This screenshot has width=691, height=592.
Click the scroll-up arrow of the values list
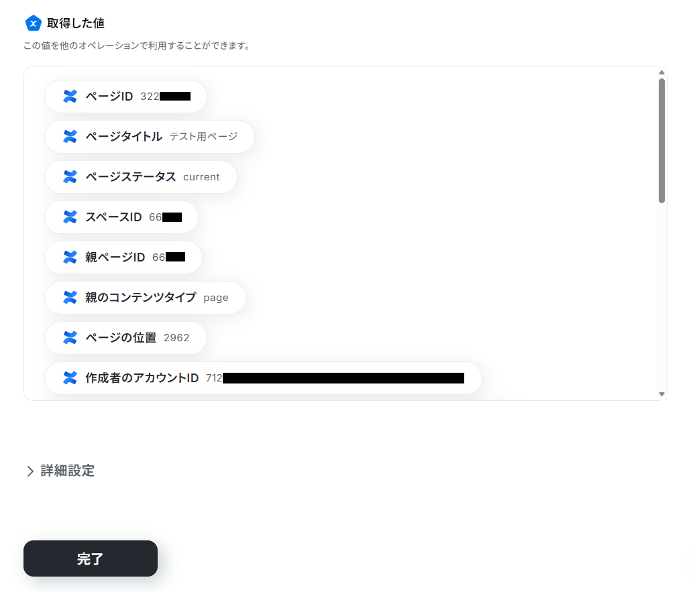[x=661, y=72]
